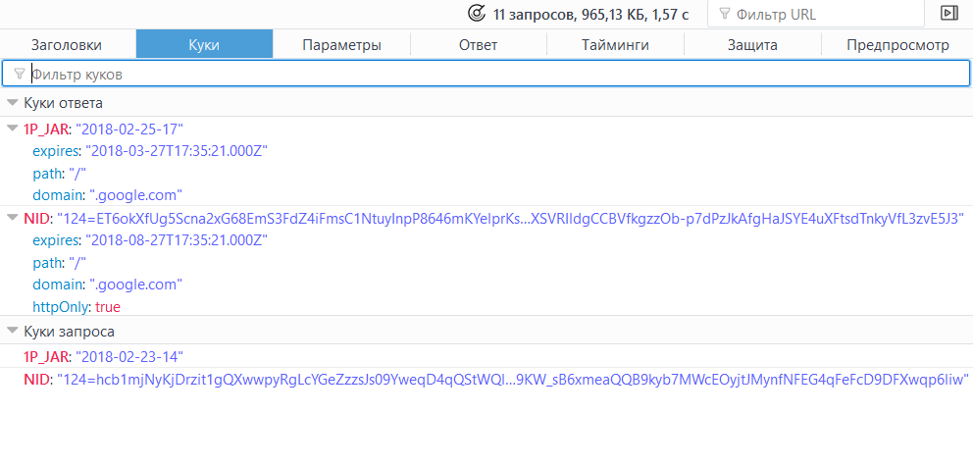
Task: Open the Параметры tab
Action: 341,44
